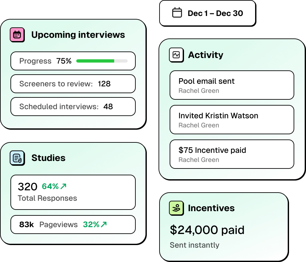Click the green Incentives hand-coin icon
Image resolution: width=306 pixels, height=262 pixels.
[x=176, y=208]
